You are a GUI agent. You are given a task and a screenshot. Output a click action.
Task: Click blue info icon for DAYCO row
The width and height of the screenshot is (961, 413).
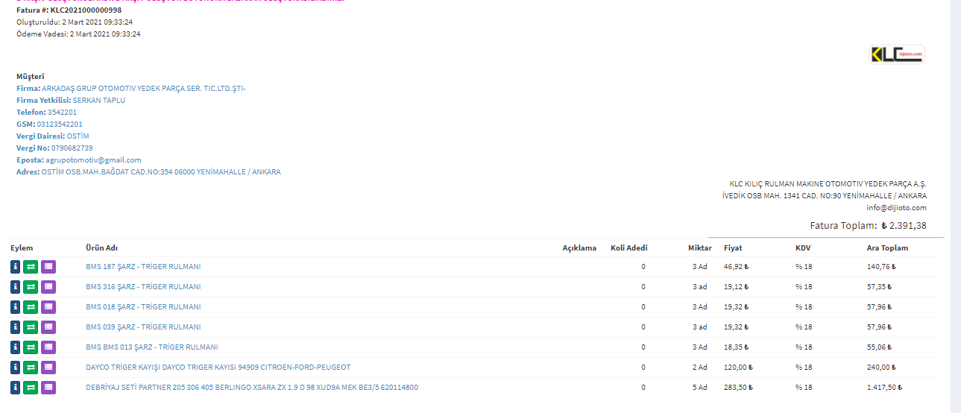pyautogui.click(x=16, y=368)
